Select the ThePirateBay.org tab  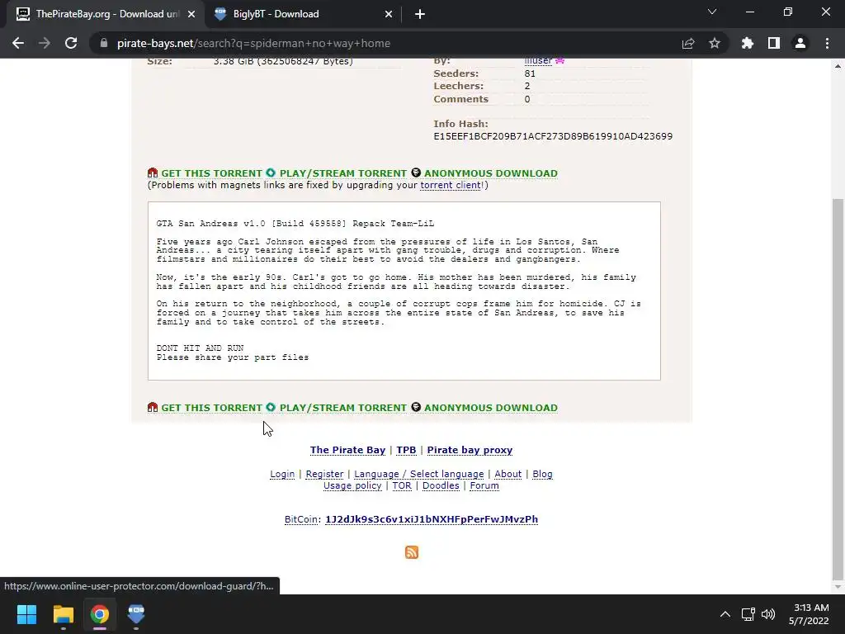pos(105,14)
